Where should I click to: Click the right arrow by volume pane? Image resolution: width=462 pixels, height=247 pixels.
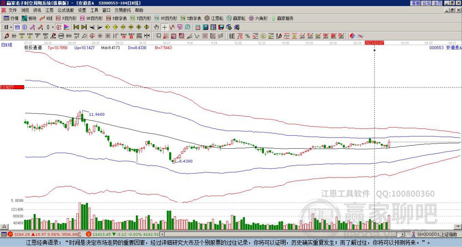458,226
